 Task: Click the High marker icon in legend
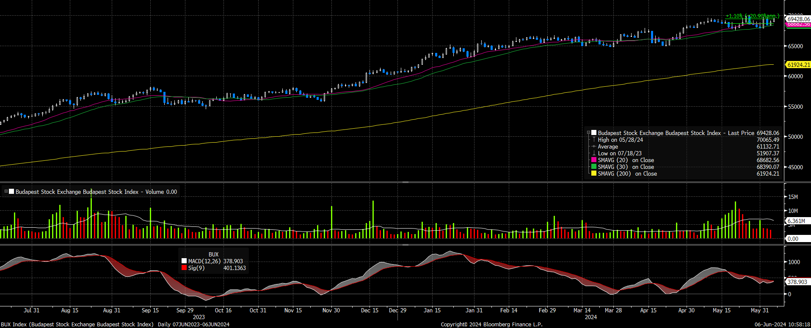coord(594,140)
